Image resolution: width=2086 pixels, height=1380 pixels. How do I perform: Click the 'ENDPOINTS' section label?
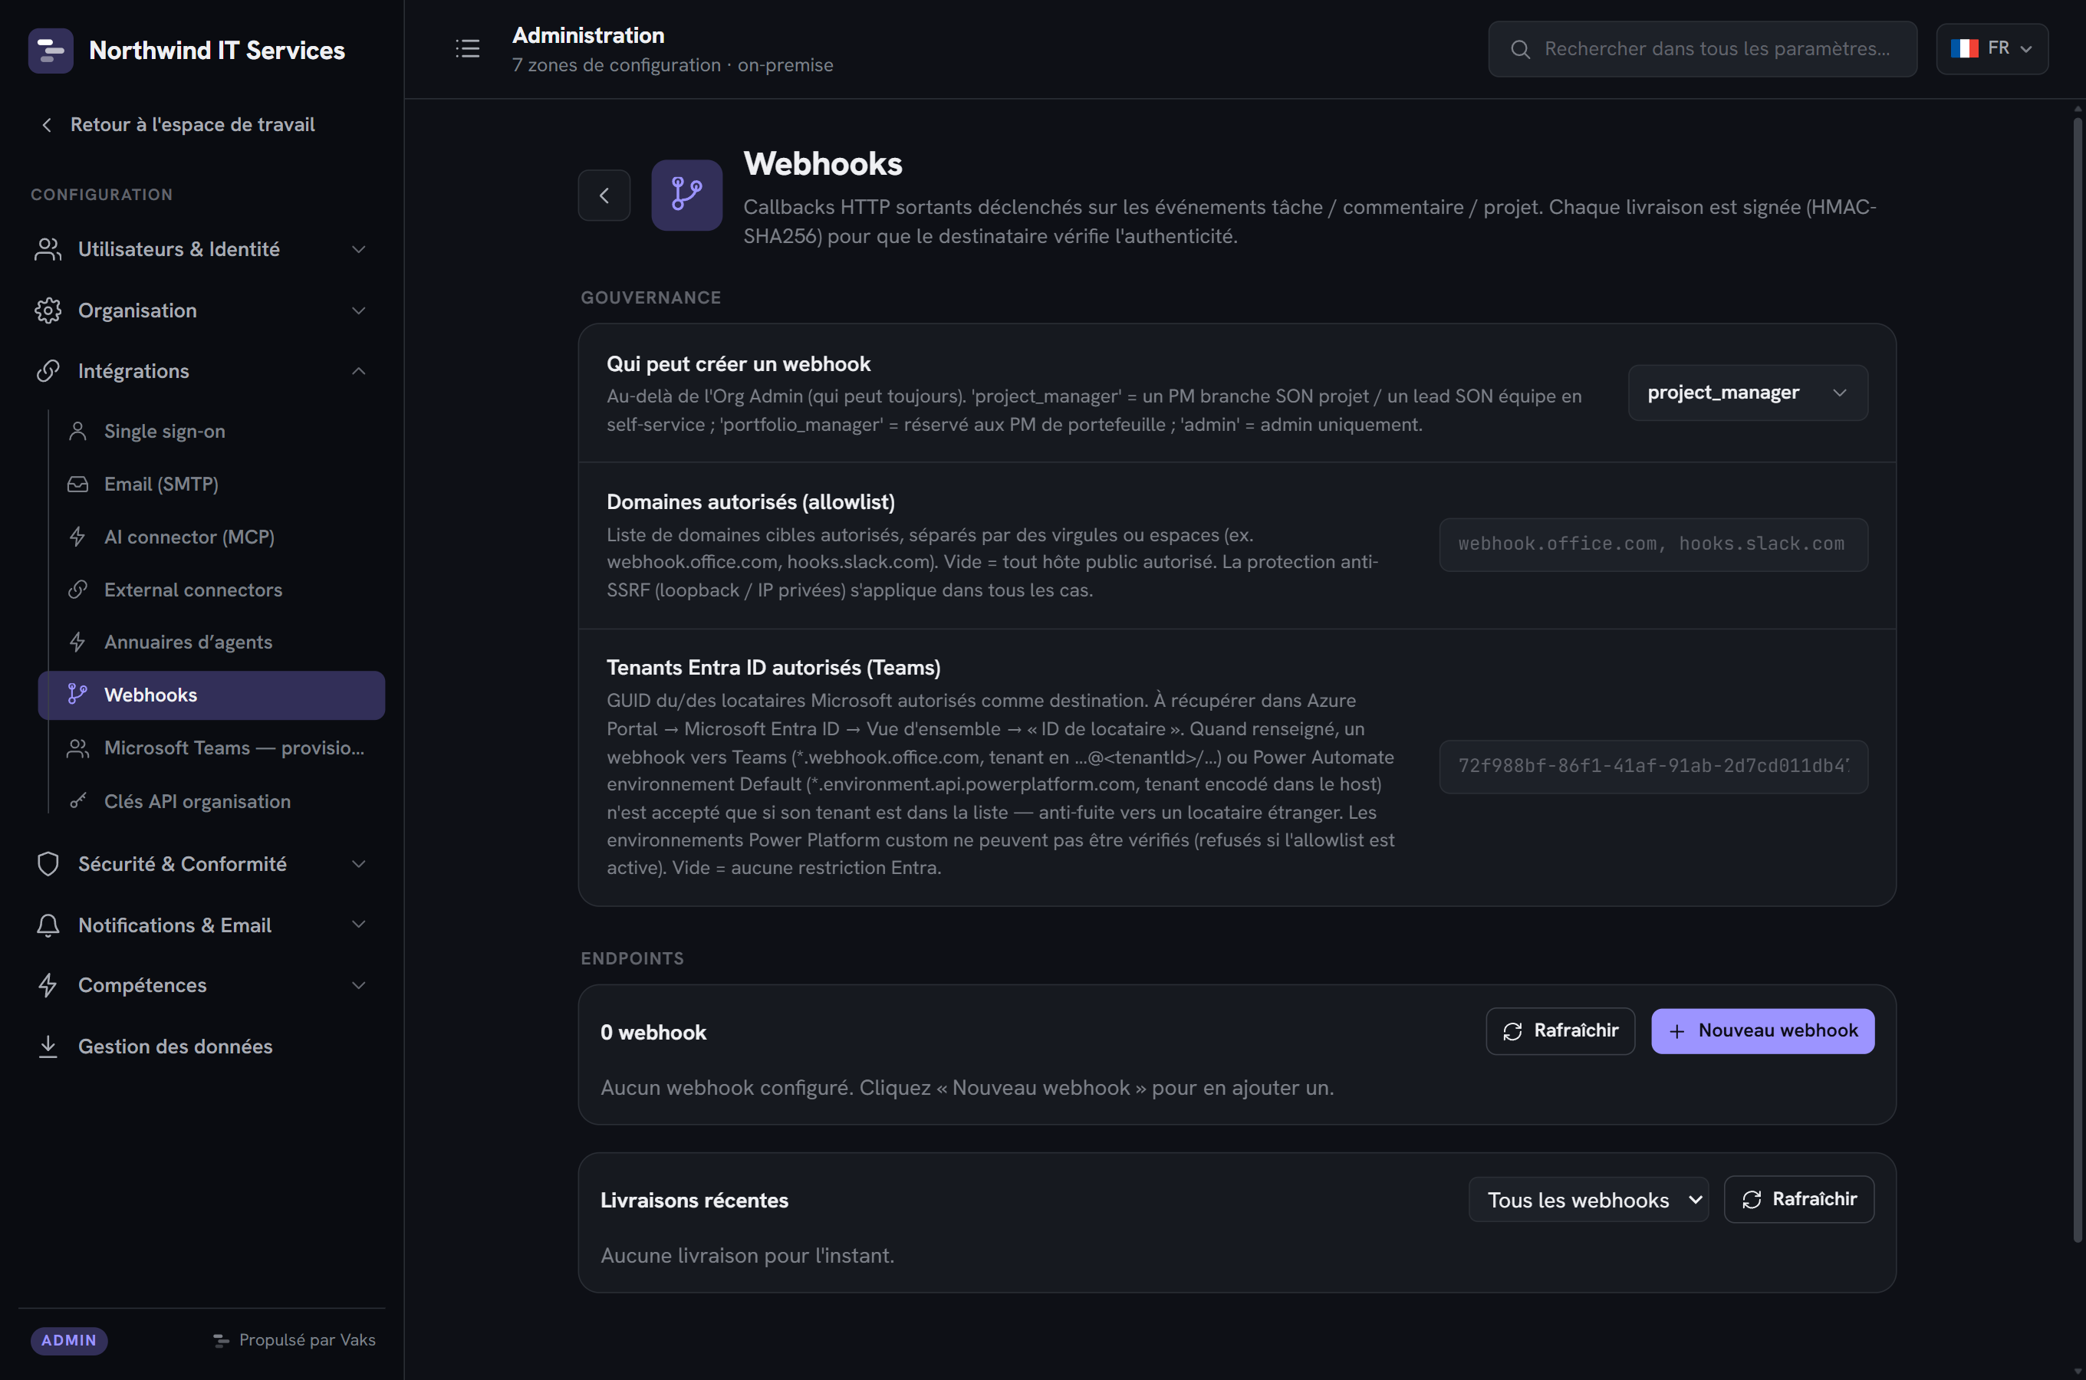point(632,958)
